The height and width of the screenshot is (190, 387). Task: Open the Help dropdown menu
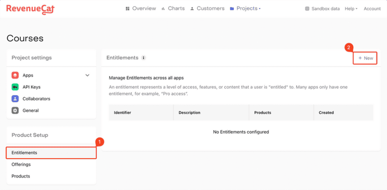351,9
